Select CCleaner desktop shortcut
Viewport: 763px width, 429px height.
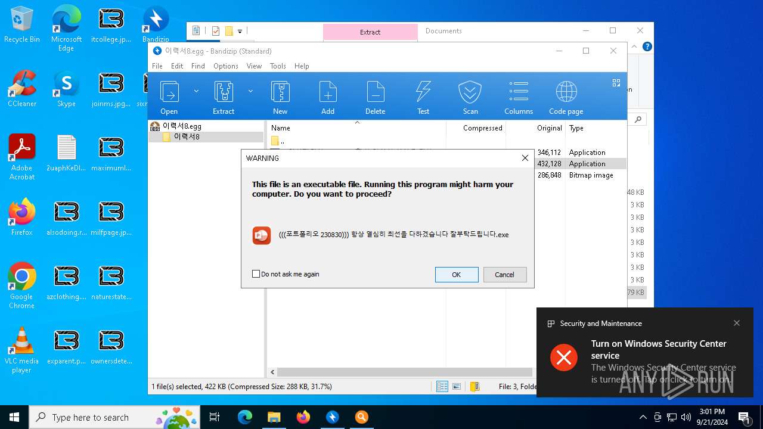coord(22,89)
